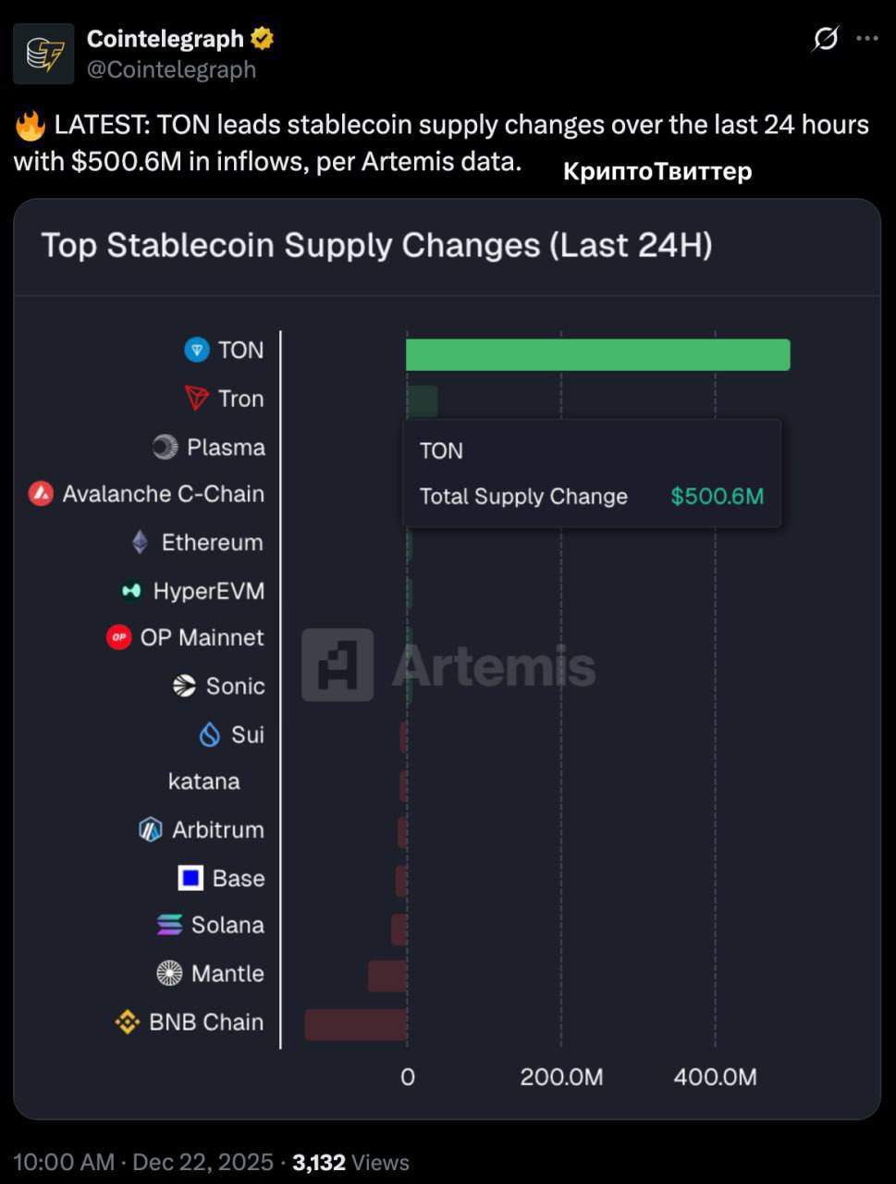Viewport: 896px width, 1184px height.
Task: Click the OP Mainnet red logo
Action: (x=119, y=637)
